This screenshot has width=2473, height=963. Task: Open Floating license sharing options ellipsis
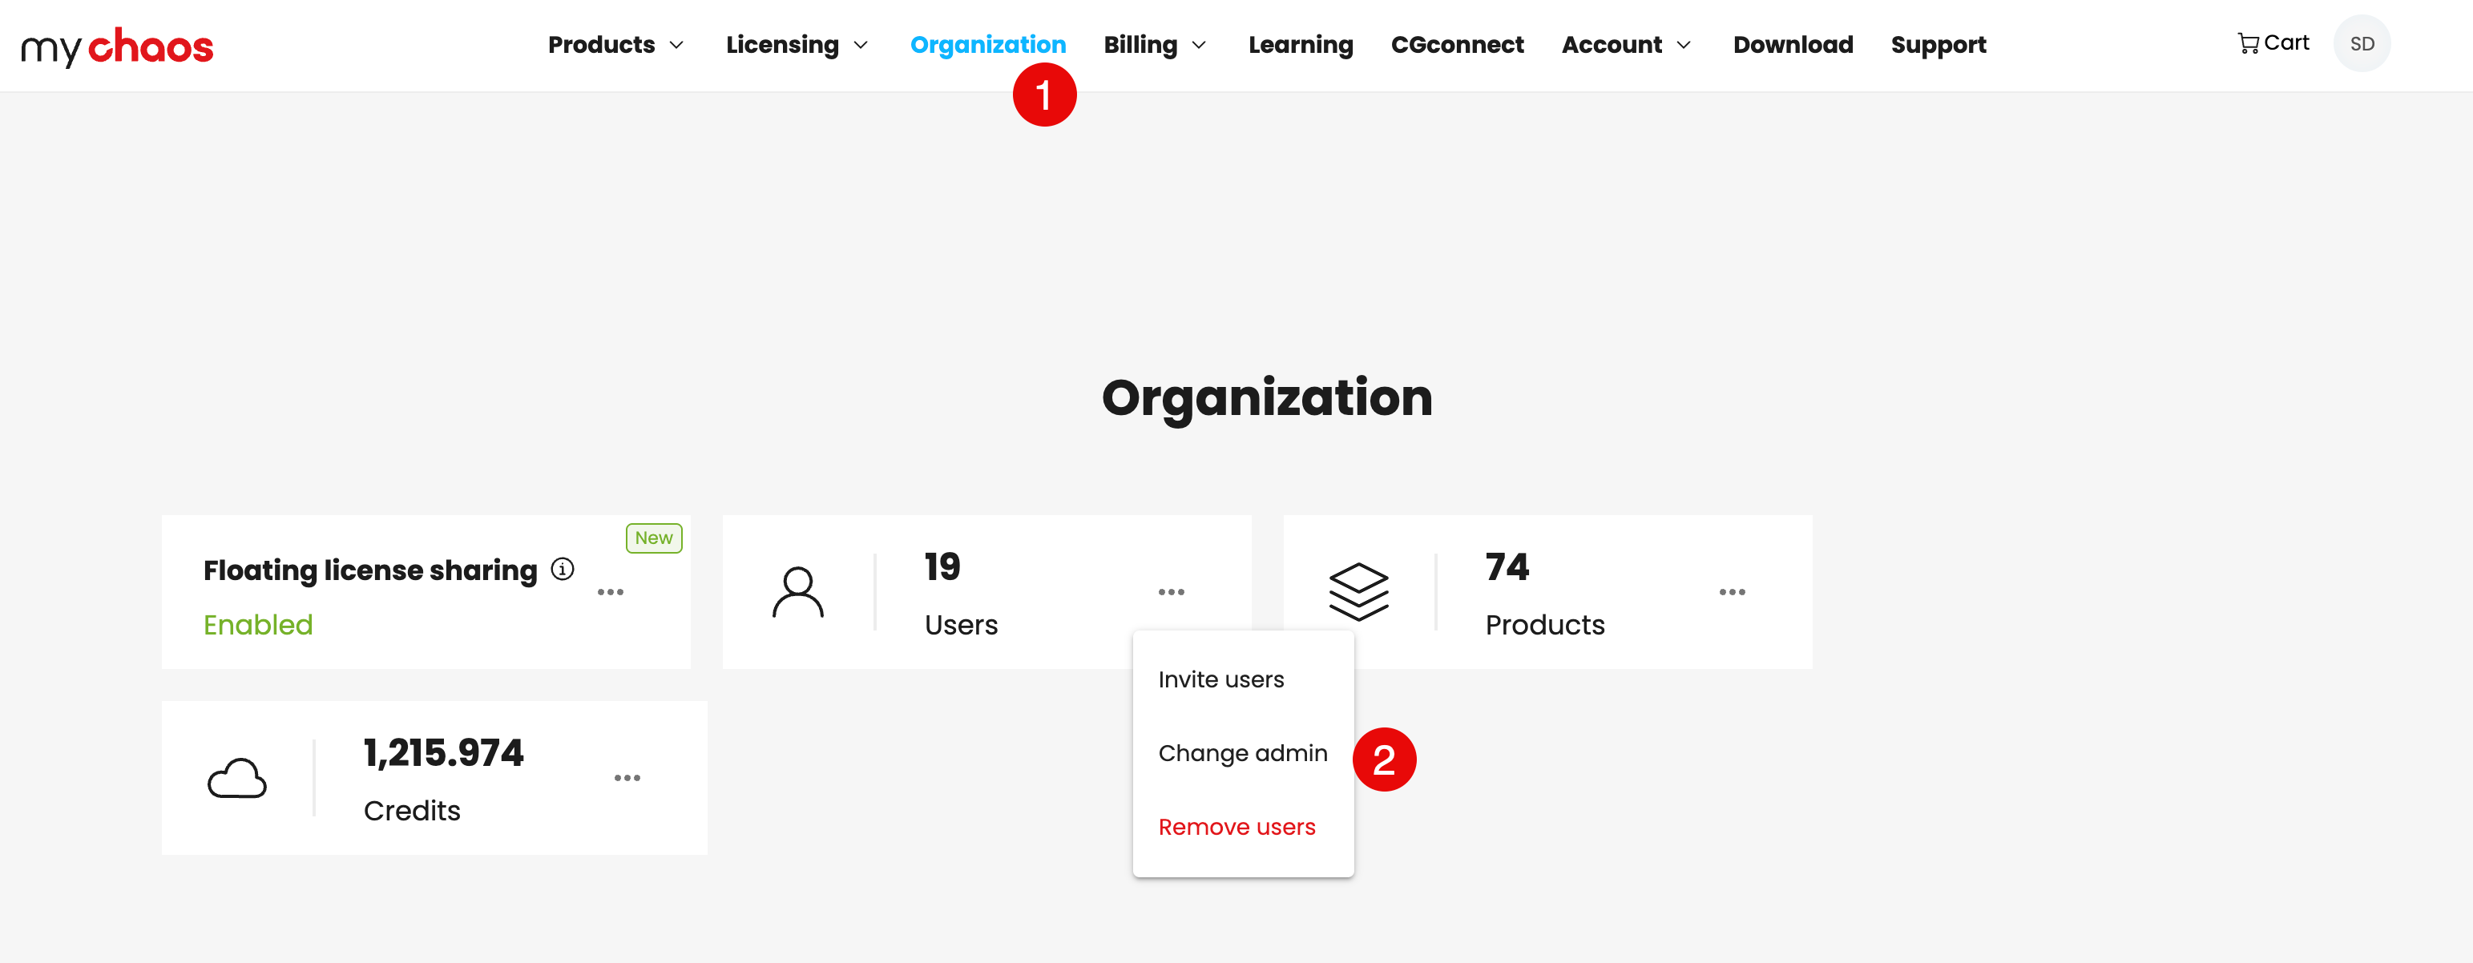611,592
